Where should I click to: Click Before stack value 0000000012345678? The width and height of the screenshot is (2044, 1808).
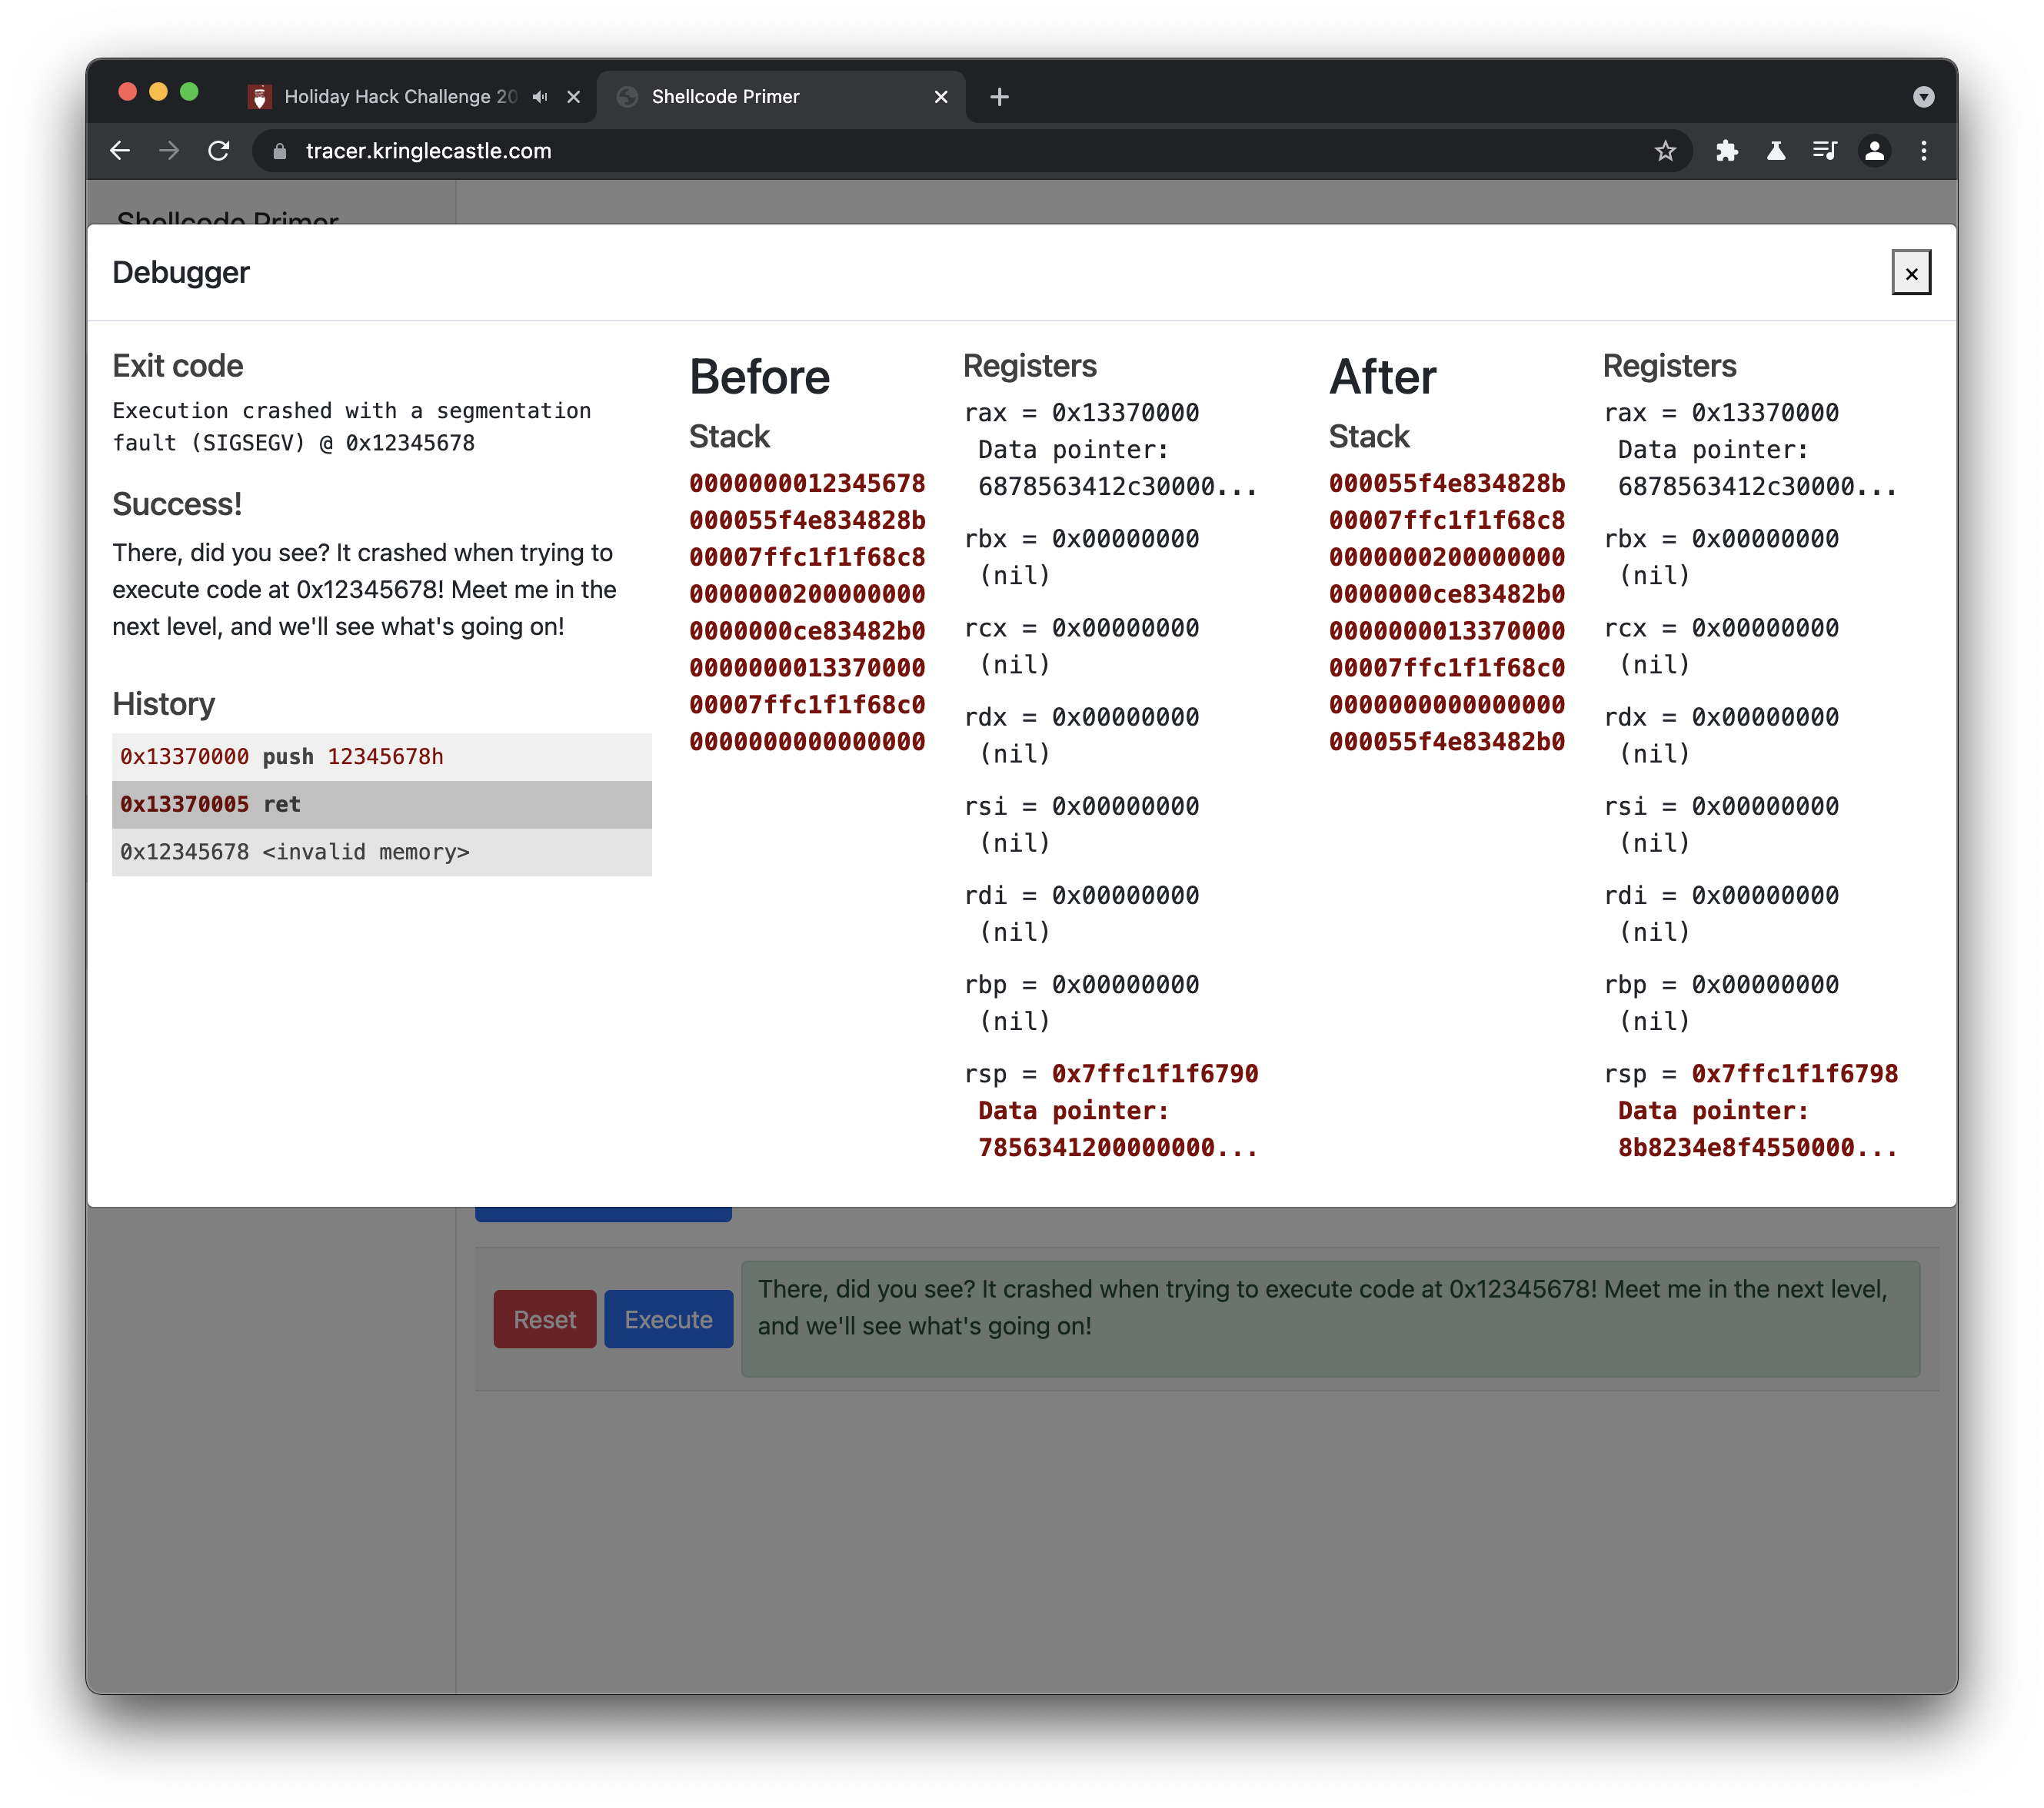807,484
